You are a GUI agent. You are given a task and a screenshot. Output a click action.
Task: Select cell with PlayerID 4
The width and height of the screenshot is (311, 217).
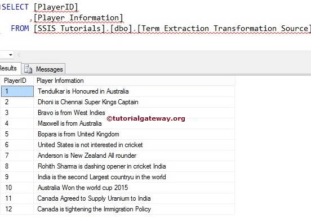17,123
